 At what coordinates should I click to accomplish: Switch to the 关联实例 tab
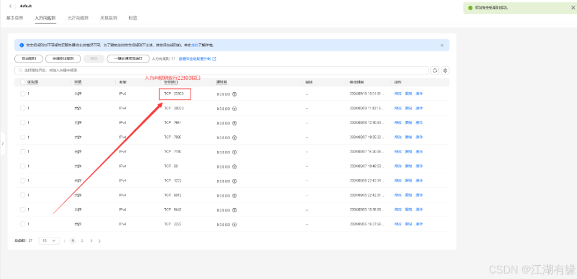click(109, 18)
